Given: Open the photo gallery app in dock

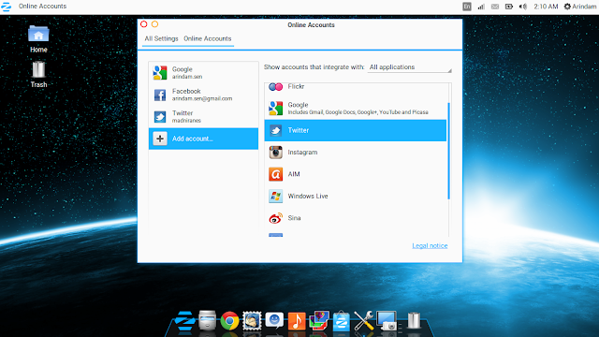Looking at the screenshot, I should (x=319, y=320).
